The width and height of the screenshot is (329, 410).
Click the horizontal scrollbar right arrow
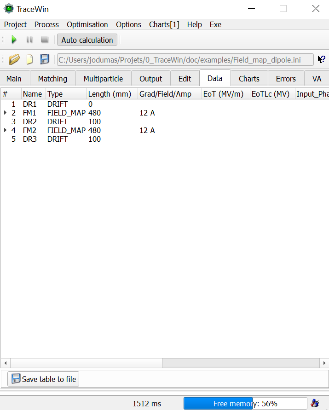coord(324,363)
